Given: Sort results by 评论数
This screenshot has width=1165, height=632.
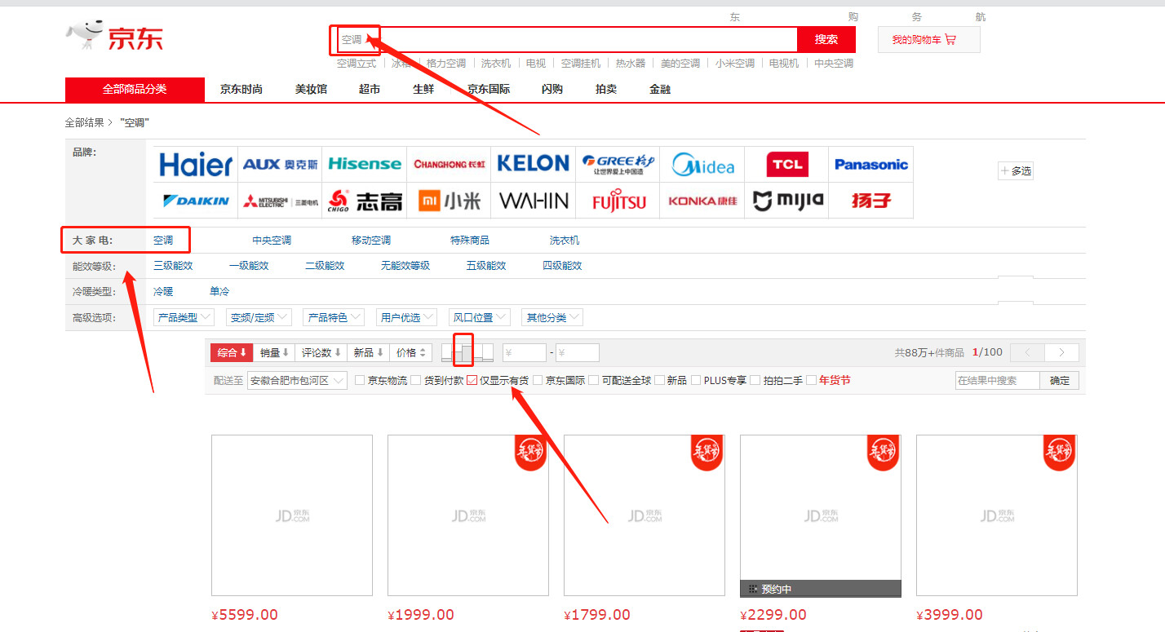Looking at the screenshot, I should pyautogui.click(x=321, y=352).
